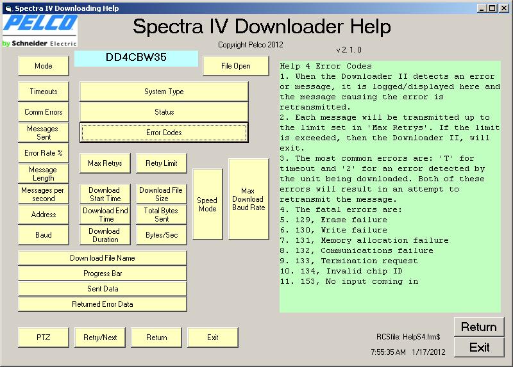Show help for Error Rate %

click(x=44, y=153)
